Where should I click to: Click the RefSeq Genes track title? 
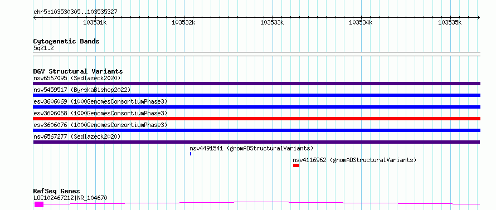[x=57, y=192]
